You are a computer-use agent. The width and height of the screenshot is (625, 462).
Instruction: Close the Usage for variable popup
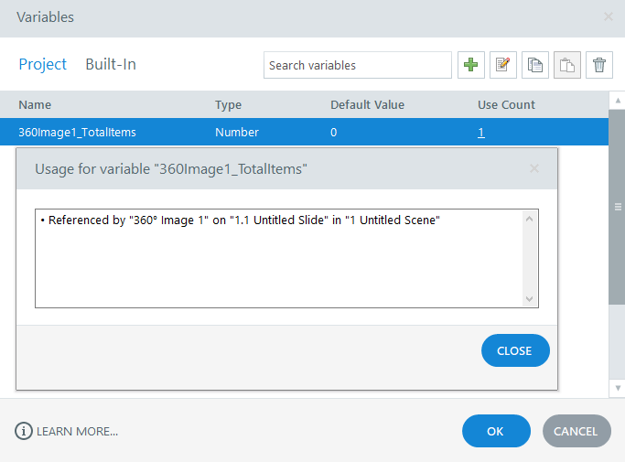[x=515, y=351]
